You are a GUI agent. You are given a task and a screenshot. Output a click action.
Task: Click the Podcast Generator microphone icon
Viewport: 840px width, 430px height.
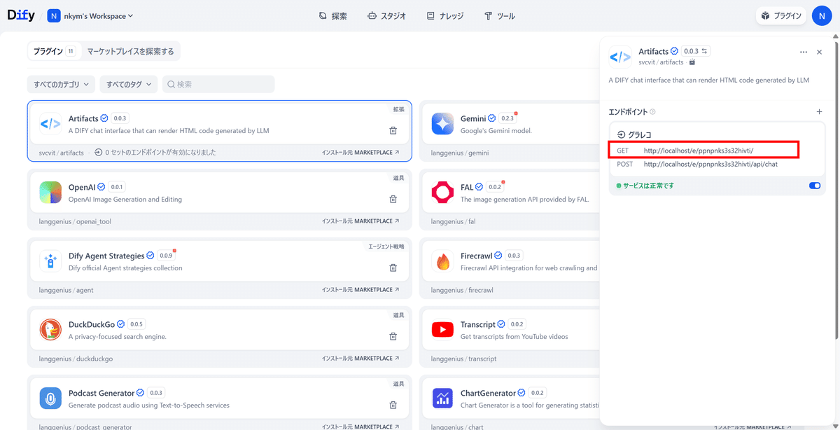point(50,398)
